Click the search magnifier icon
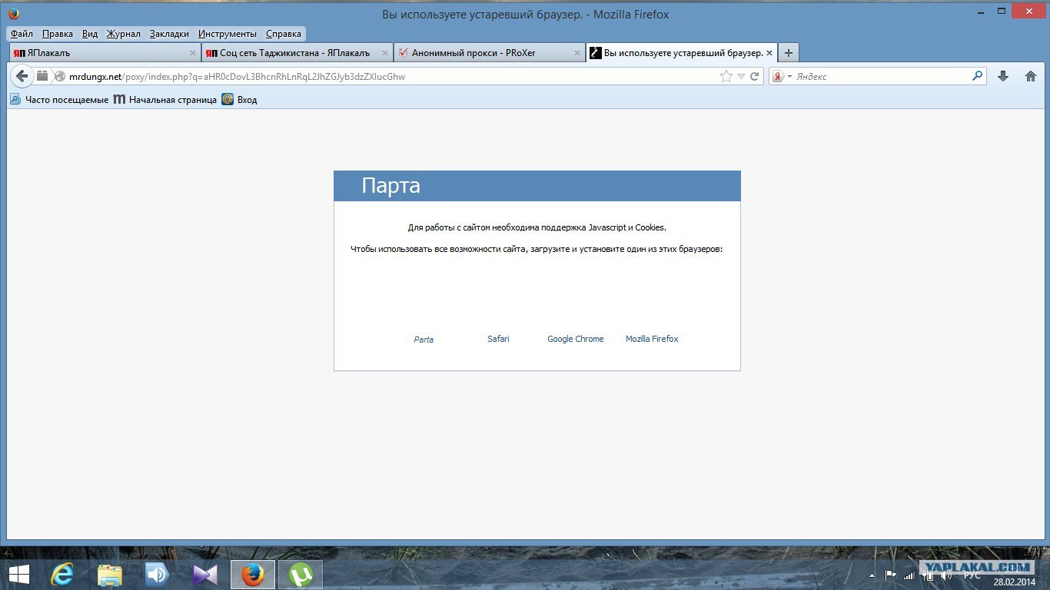Image resolution: width=1050 pixels, height=590 pixels. pyautogui.click(x=977, y=76)
